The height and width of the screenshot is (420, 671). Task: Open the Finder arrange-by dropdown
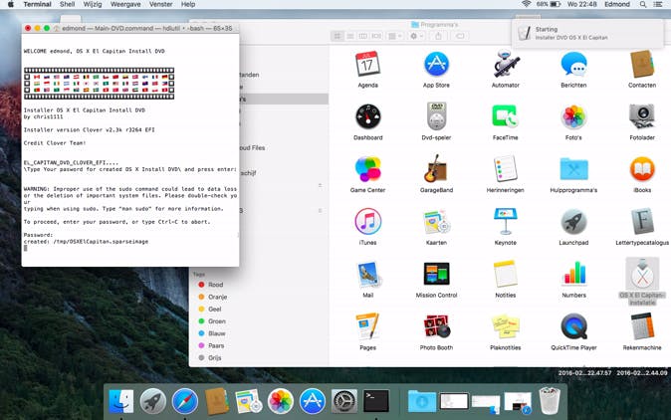click(x=394, y=36)
